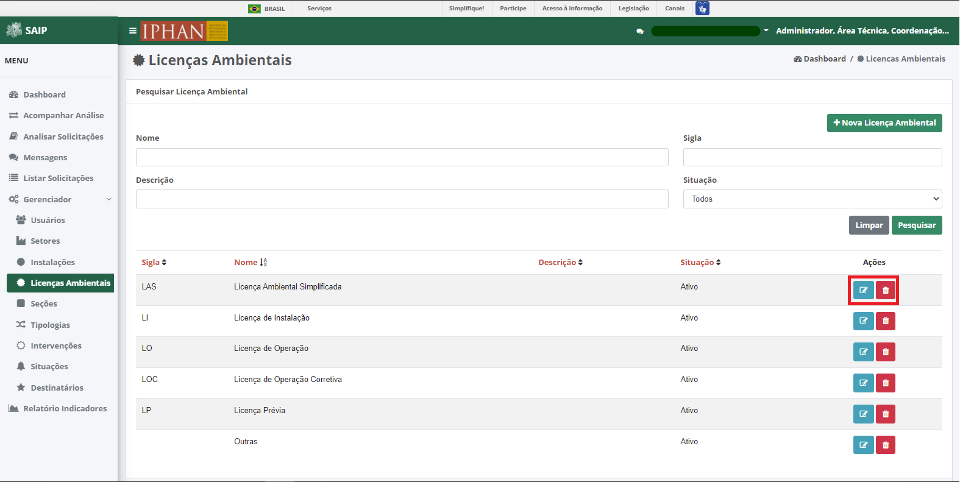
Task: Edit the LO Licença de Operação row
Action: point(863,352)
